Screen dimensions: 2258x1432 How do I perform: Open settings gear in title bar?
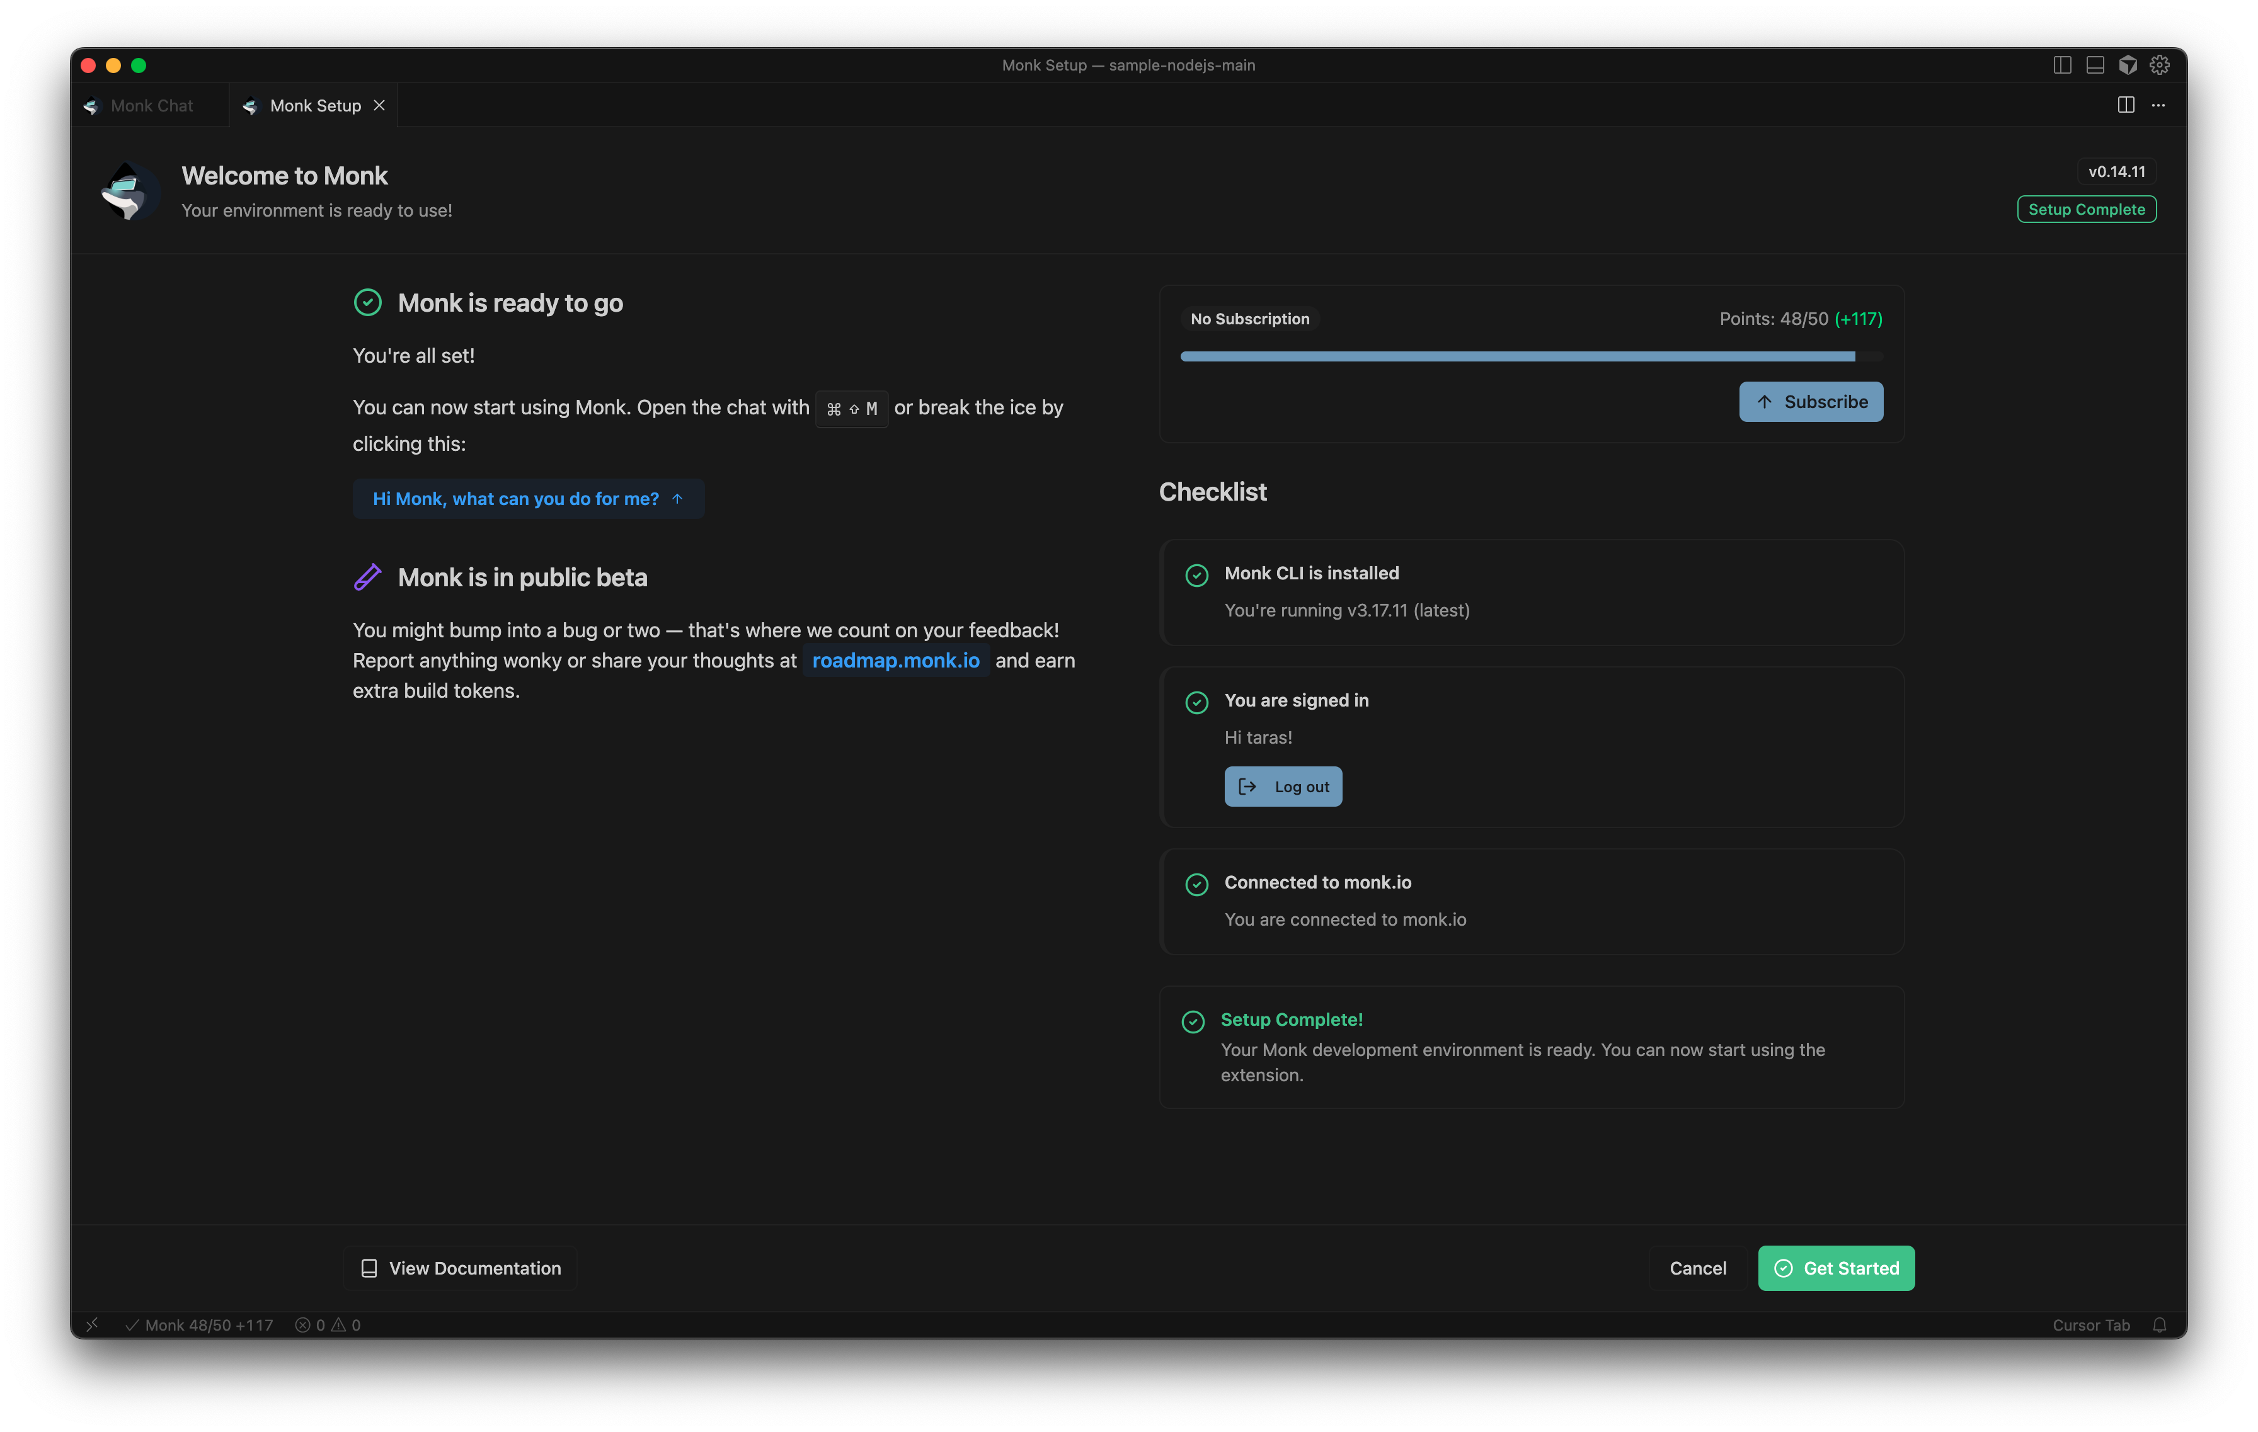point(2160,65)
